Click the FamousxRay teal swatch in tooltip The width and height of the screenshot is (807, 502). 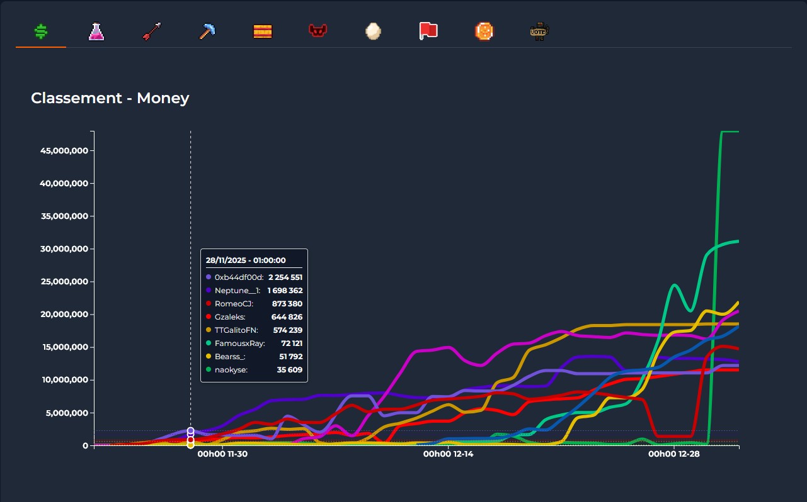[209, 343]
